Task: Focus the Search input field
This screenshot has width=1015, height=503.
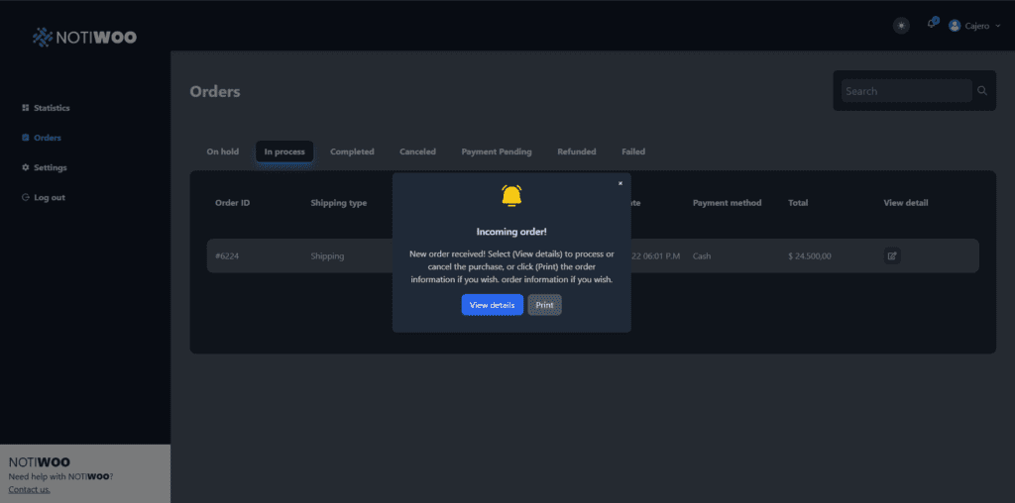Action: pos(906,91)
